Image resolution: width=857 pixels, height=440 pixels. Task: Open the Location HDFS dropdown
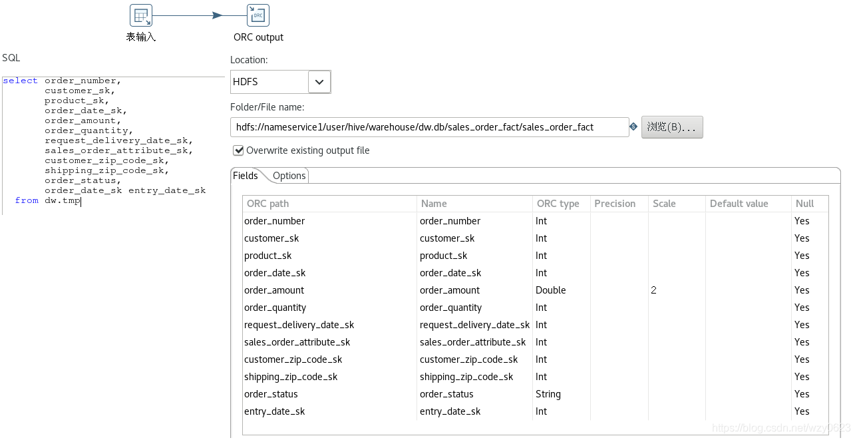[319, 82]
